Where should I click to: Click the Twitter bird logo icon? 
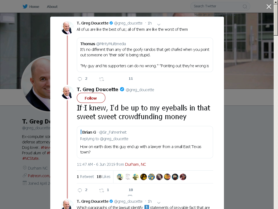25,7
